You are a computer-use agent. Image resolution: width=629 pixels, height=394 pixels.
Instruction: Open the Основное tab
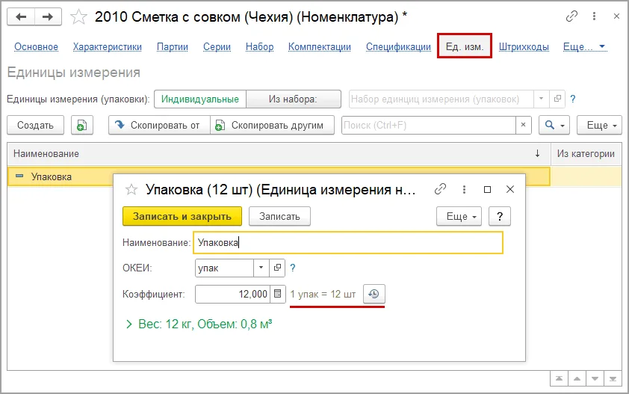(36, 47)
